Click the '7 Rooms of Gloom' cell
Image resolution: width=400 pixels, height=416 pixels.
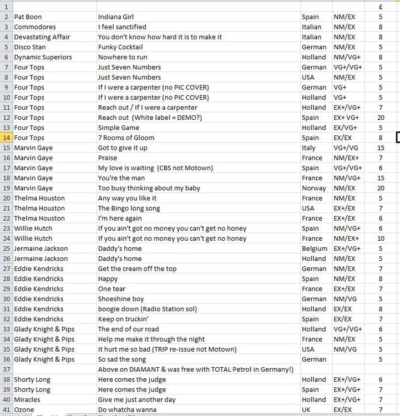(199, 138)
